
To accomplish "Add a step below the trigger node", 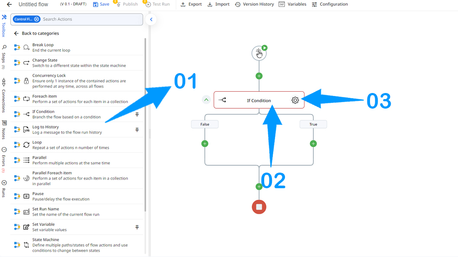I will point(259,76).
